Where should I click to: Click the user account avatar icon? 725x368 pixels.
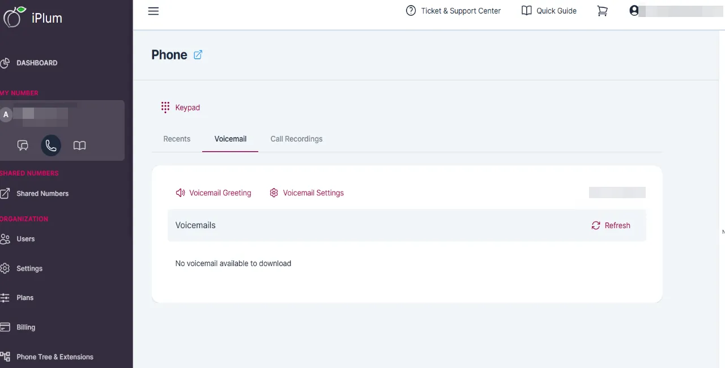pos(634,11)
